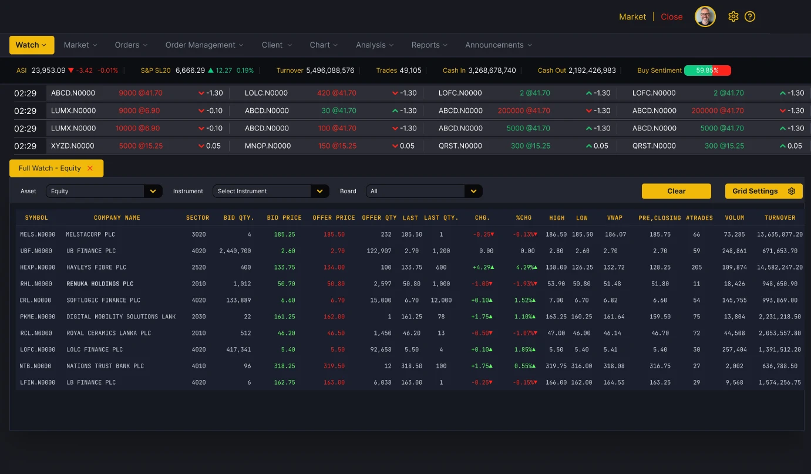Screen dimensions: 811x474
Task: Open the Market menu in navigation bar
Action: click(80, 45)
